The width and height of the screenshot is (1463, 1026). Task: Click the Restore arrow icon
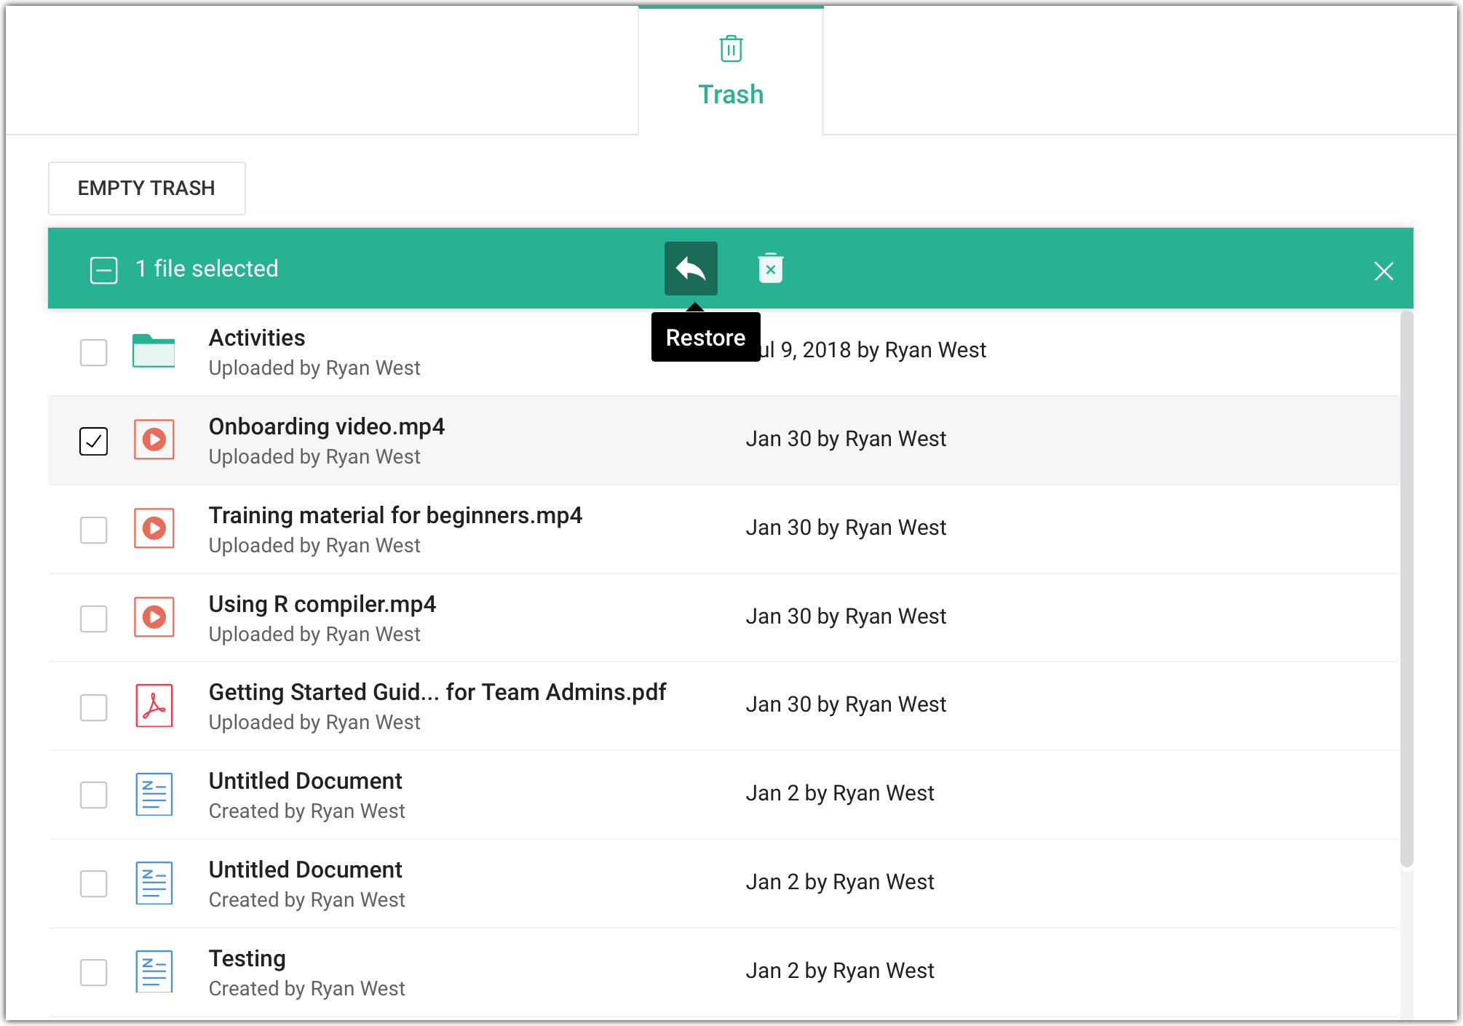(691, 269)
